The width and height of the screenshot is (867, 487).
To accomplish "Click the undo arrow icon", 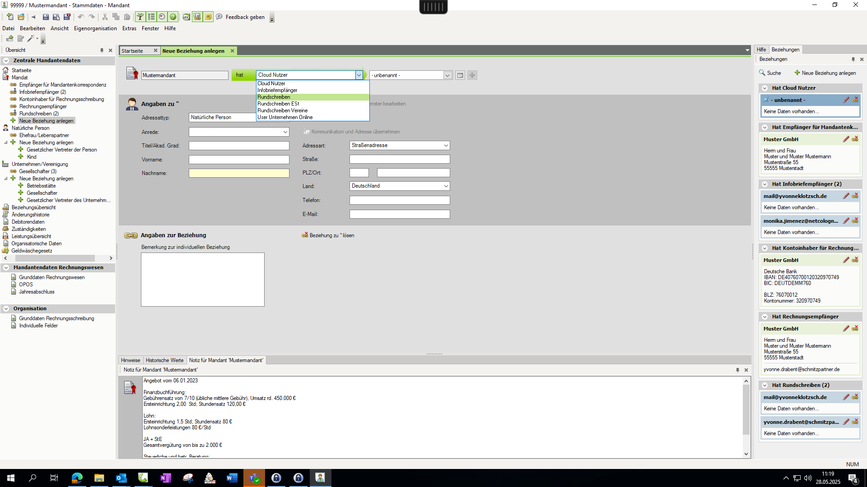I will [81, 17].
